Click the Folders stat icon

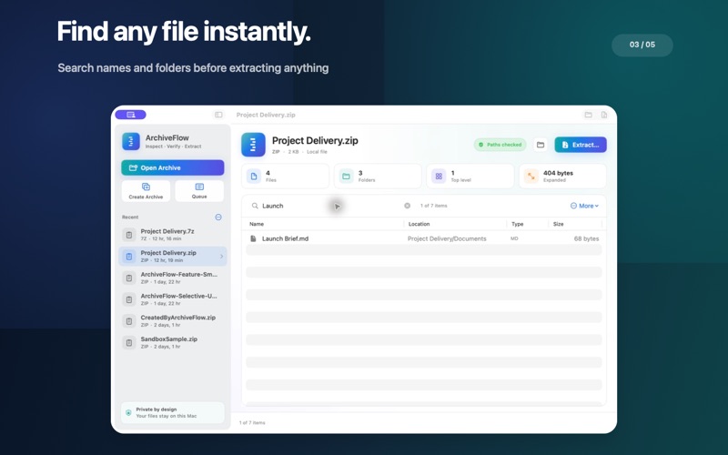tap(346, 177)
